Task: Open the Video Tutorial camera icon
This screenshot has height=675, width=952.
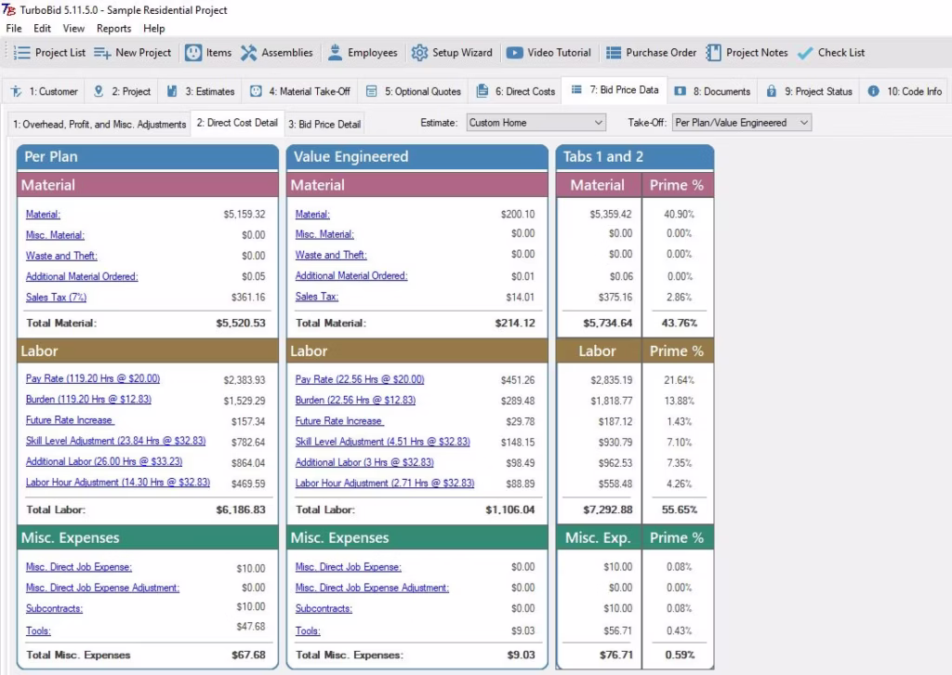Action: pyautogui.click(x=514, y=53)
